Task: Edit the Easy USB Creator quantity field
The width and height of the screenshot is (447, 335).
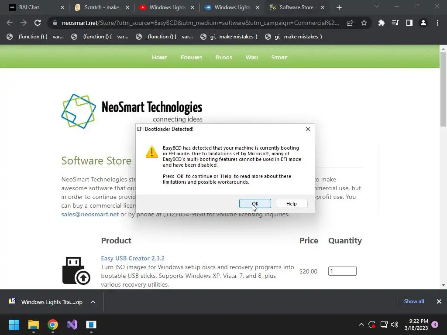Action: [342, 271]
